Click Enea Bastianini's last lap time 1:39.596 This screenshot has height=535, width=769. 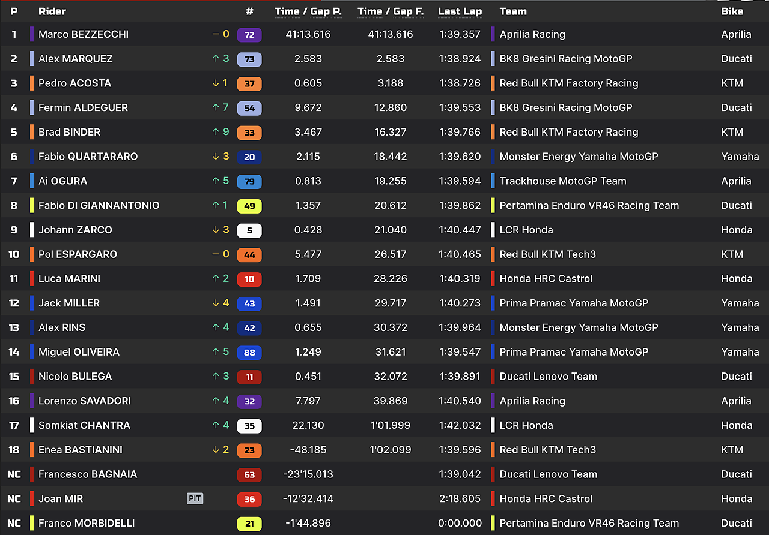coord(459,450)
